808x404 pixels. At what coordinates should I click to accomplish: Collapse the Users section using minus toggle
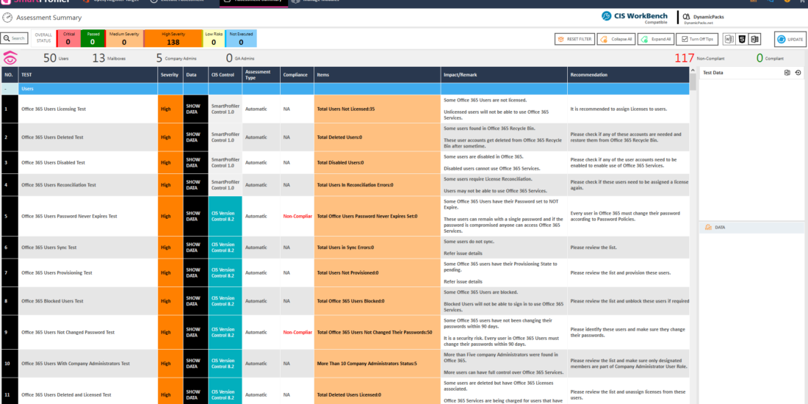pyautogui.click(x=7, y=88)
